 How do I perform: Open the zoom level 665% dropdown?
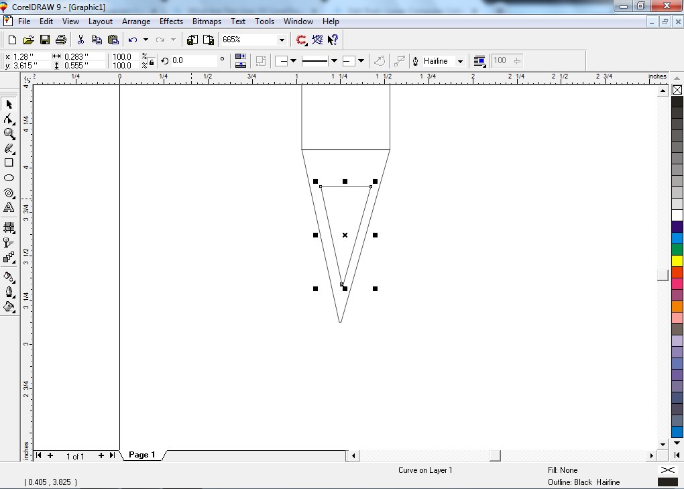(282, 40)
